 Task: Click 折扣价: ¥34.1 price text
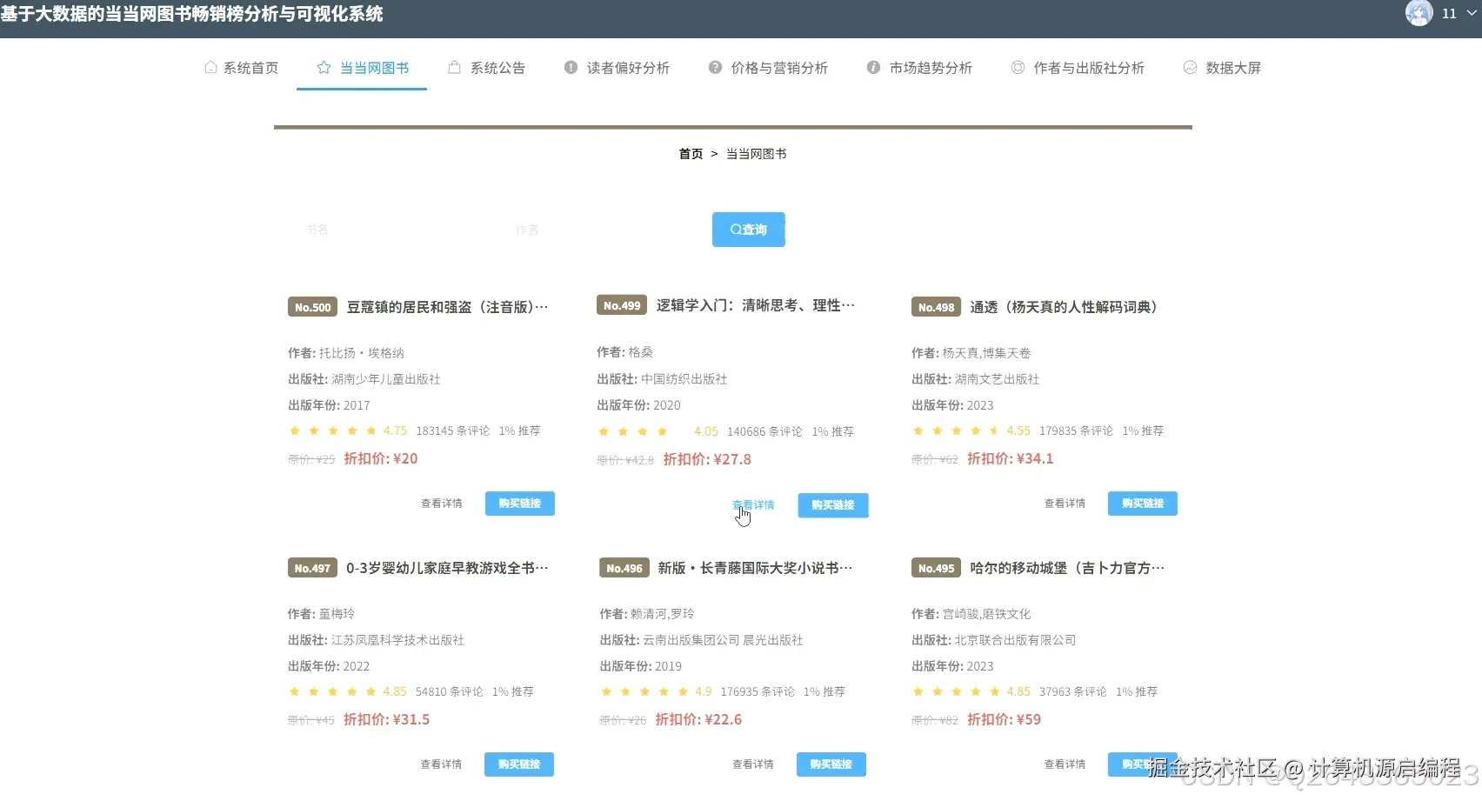pyautogui.click(x=1011, y=458)
